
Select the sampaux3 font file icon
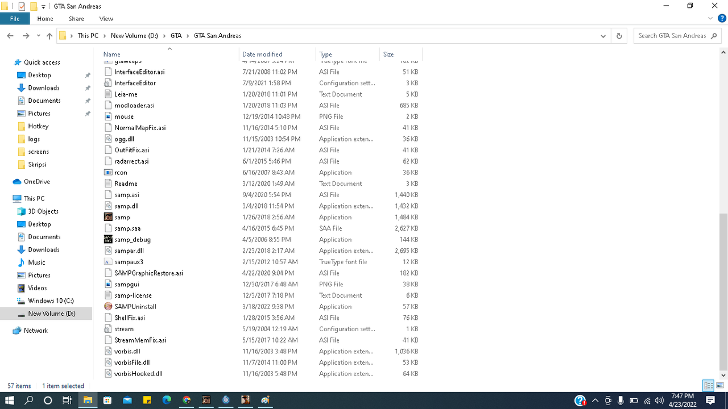pyautogui.click(x=108, y=262)
